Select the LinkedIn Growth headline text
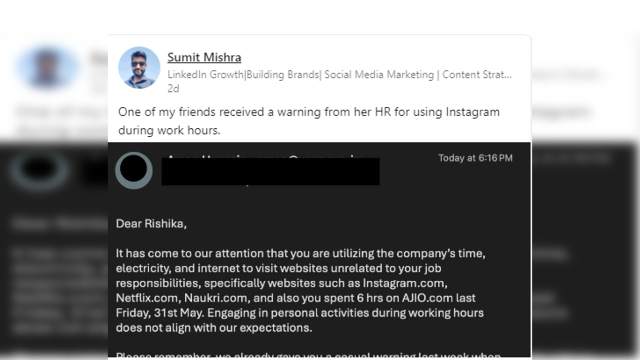 click(340, 74)
